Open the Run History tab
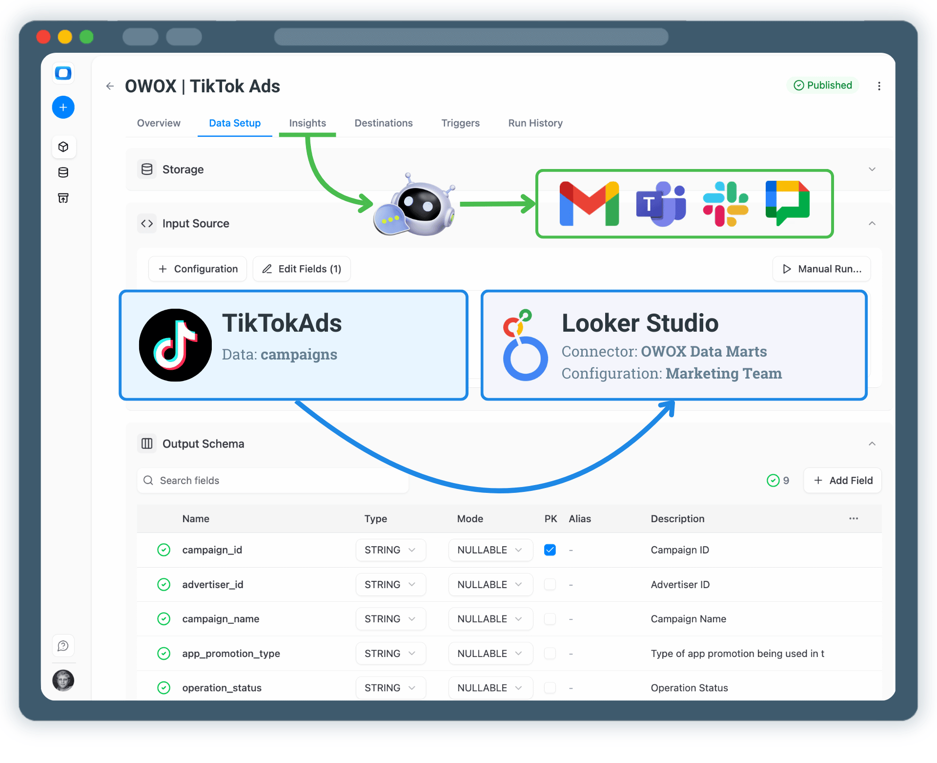The height and width of the screenshot is (763, 937). 535,123
